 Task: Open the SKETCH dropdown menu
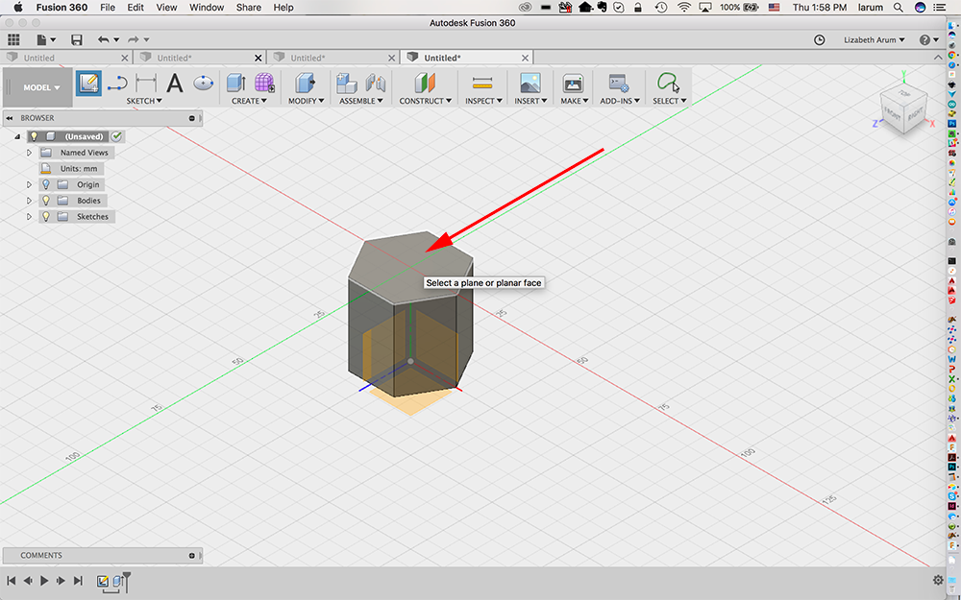point(144,101)
